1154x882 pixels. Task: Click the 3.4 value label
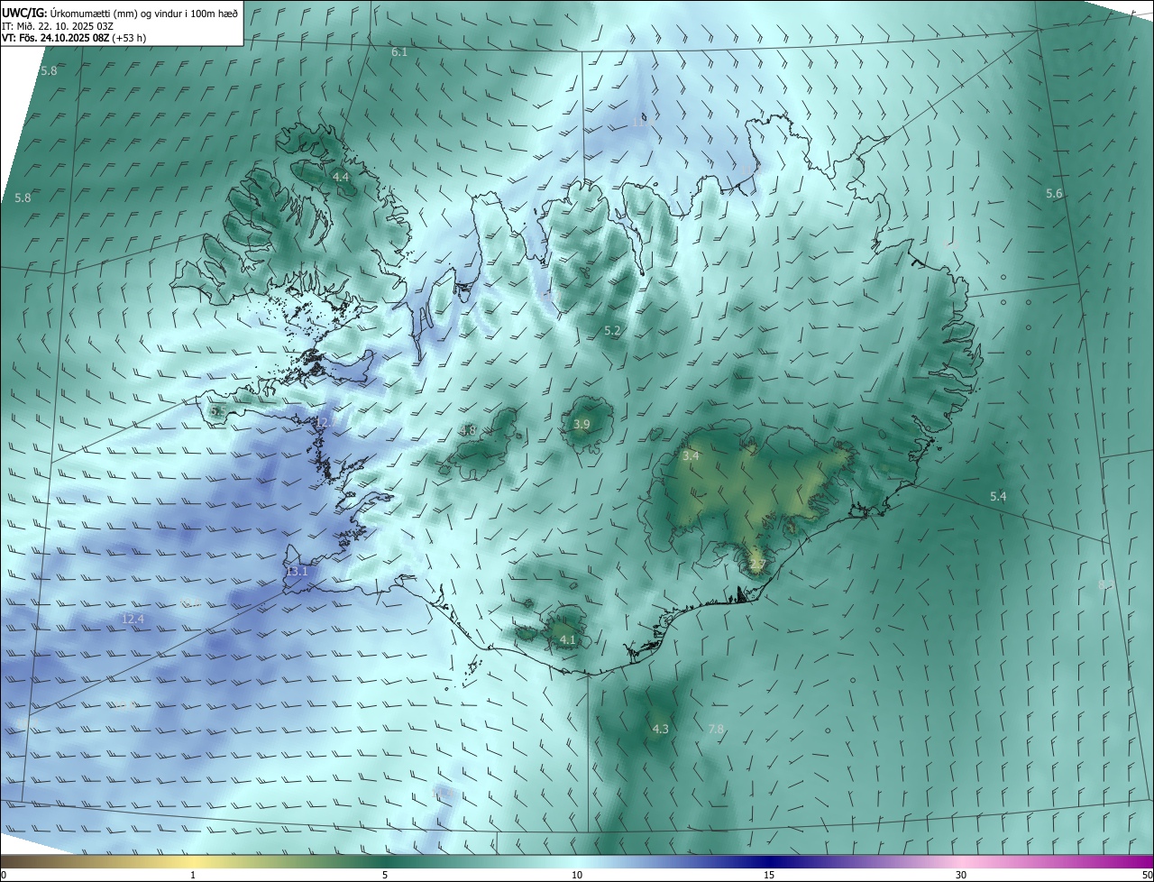[691, 456]
